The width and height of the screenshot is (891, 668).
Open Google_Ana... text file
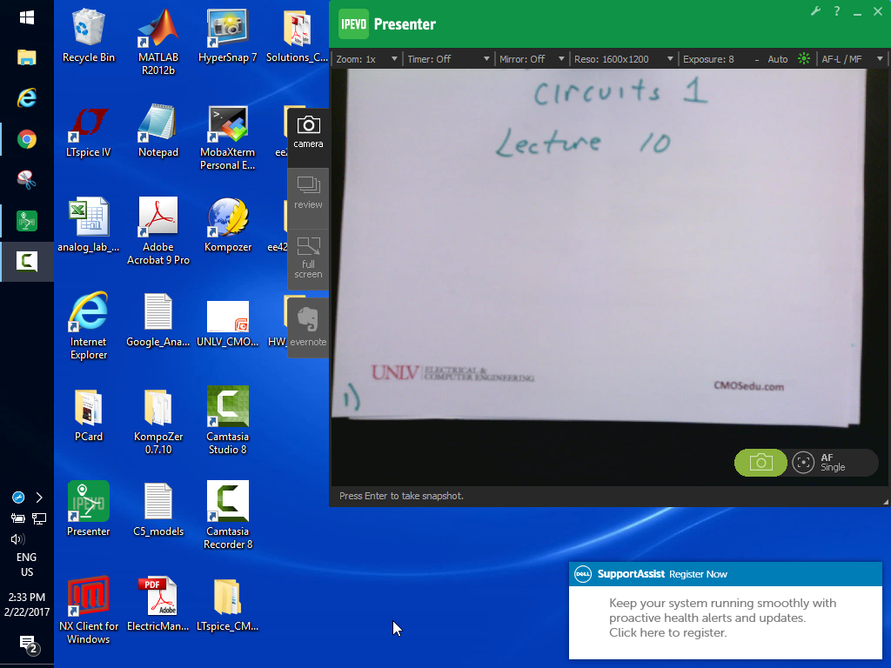[158, 320]
